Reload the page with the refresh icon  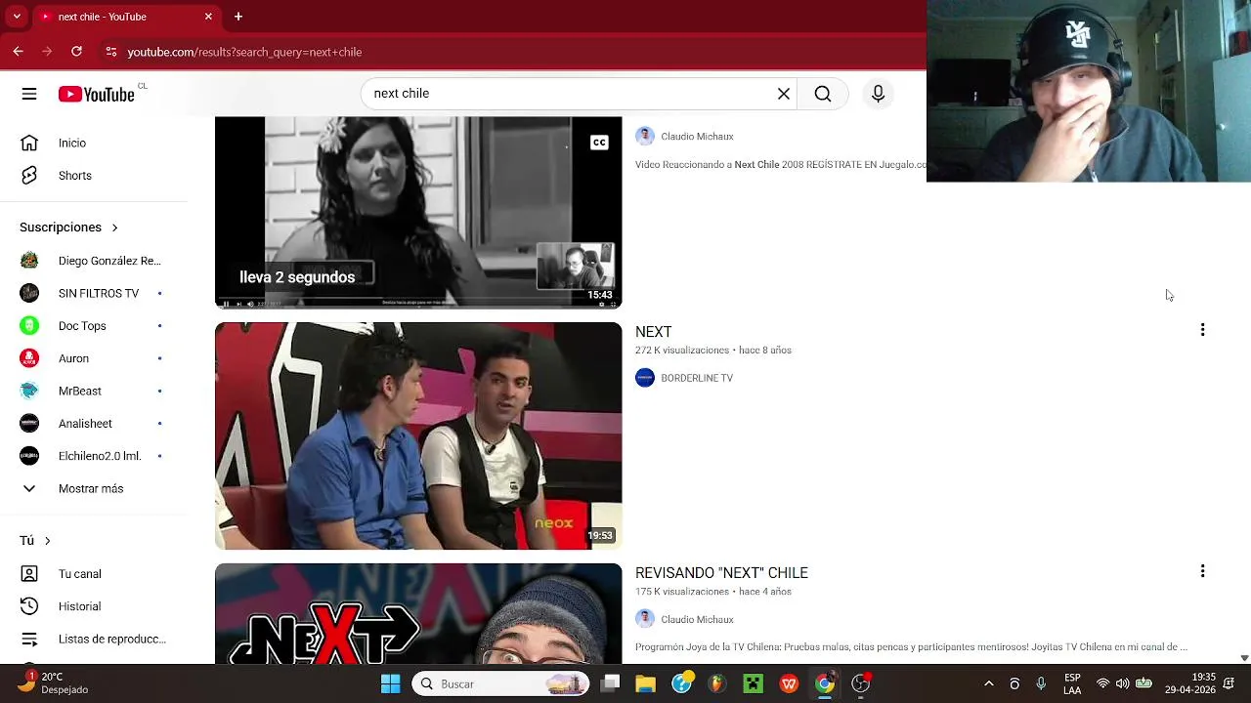coord(76,52)
